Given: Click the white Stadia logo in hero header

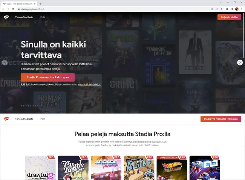Looking at the screenshot, I should (6, 17).
